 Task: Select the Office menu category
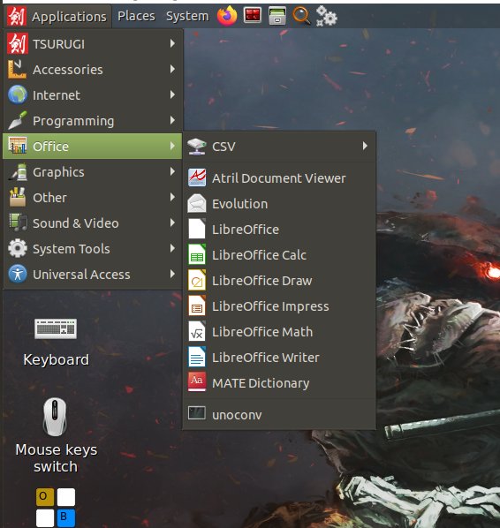point(93,147)
